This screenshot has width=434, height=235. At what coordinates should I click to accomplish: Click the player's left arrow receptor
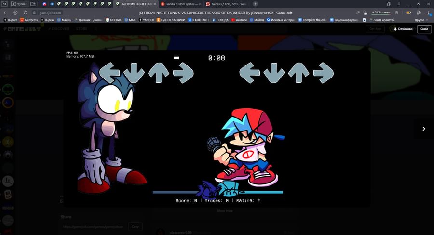[250, 73]
